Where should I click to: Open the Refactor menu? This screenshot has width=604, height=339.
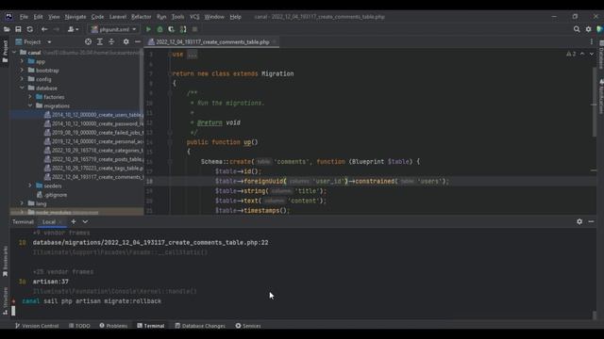[142, 17]
